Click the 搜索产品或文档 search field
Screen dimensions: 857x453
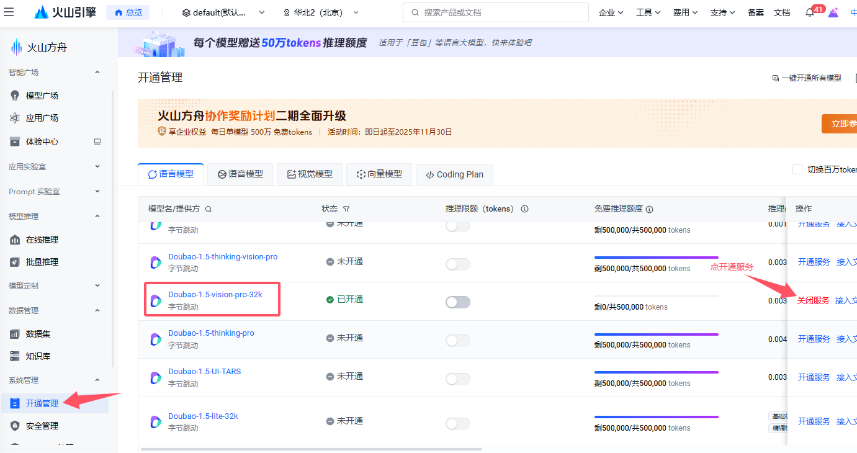click(x=495, y=12)
